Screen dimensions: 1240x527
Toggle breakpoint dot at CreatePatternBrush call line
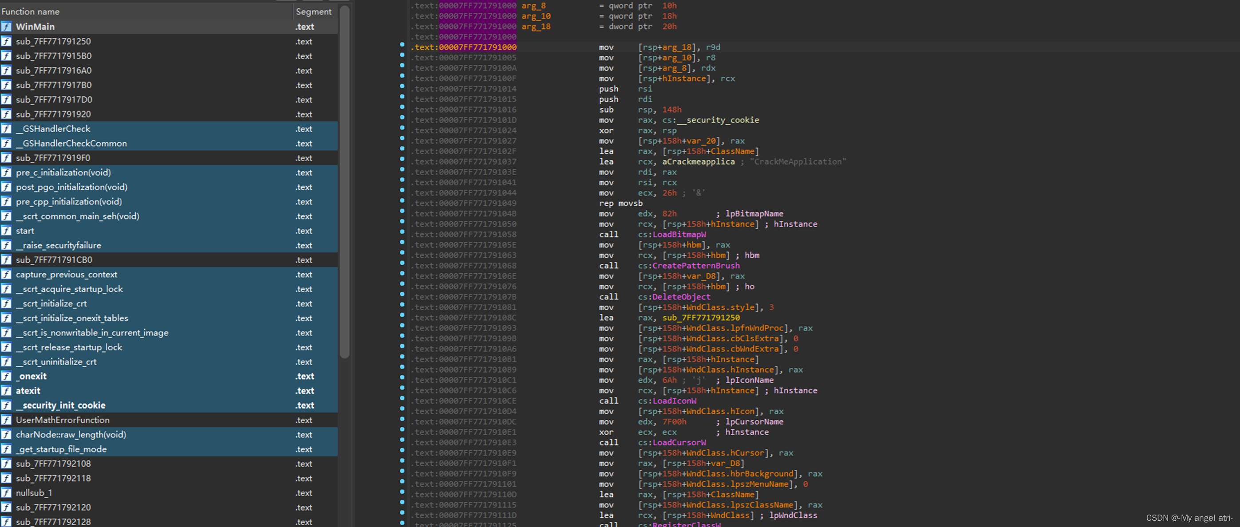pyautogui.click(x=403, y=263)
